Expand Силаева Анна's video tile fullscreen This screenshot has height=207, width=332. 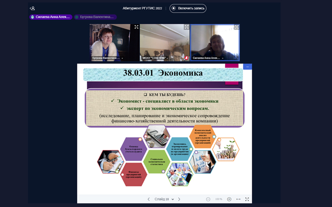[236, 27]
